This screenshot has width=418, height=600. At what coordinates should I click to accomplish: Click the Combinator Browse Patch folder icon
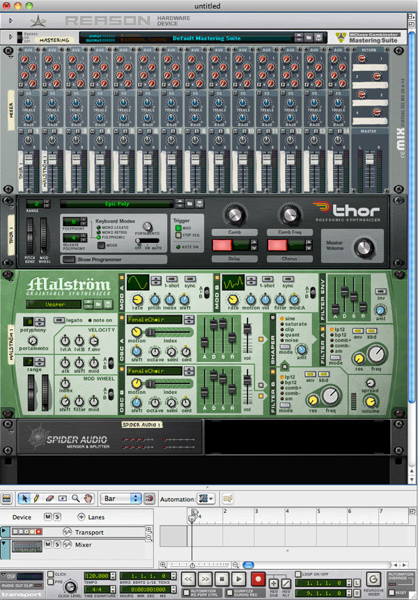[x=309, y=38]
